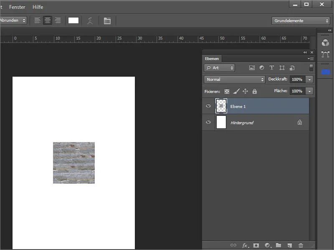This screenshot has height=250, width=334.
Task: Close the Photoshop window
Action: point(322,5)
